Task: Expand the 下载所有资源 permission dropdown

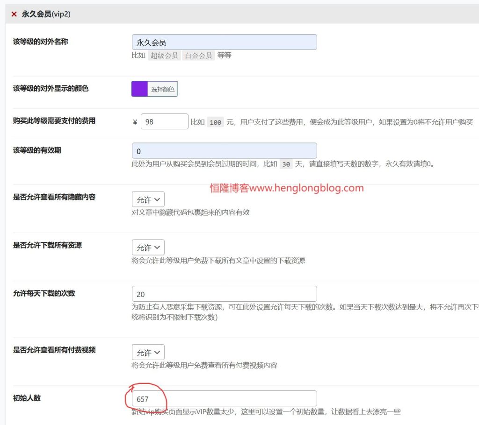Action: click(x=148, y=247)
